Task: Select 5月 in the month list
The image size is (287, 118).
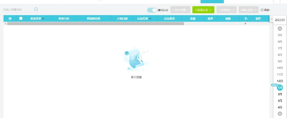Action: click(x=280, y=35)
